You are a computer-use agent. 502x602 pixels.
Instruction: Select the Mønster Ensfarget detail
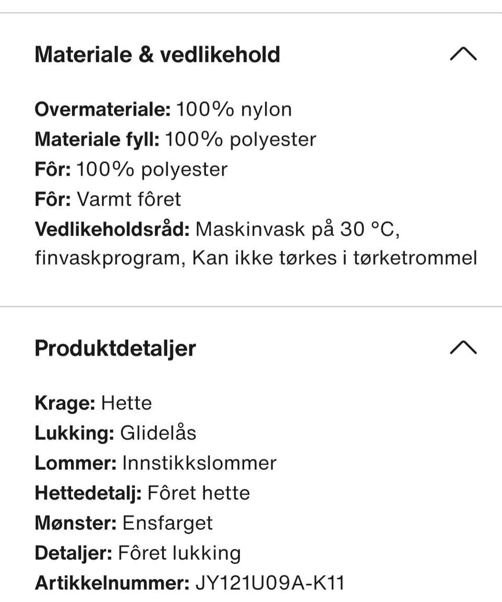point(124,523)
